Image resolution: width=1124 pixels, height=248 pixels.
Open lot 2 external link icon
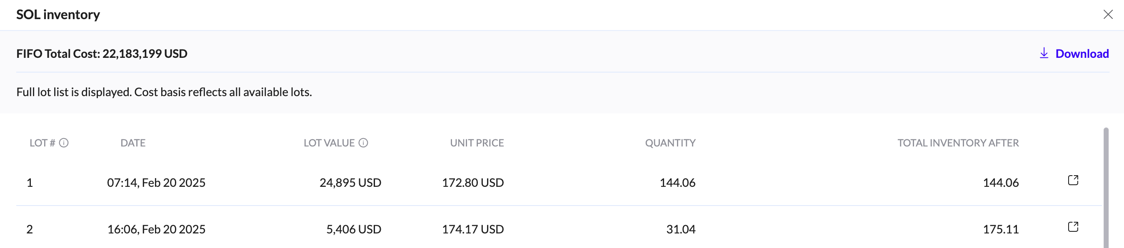coord(1073,227)
